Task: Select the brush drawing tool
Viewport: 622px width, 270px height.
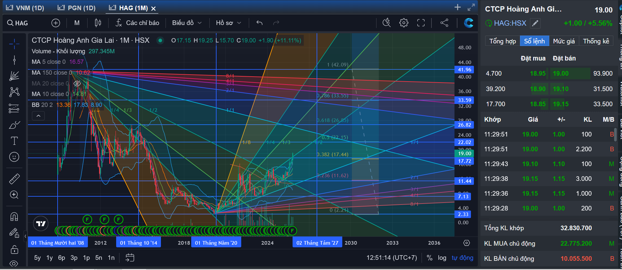Action: pyautogui.click(x=14, y=125)
